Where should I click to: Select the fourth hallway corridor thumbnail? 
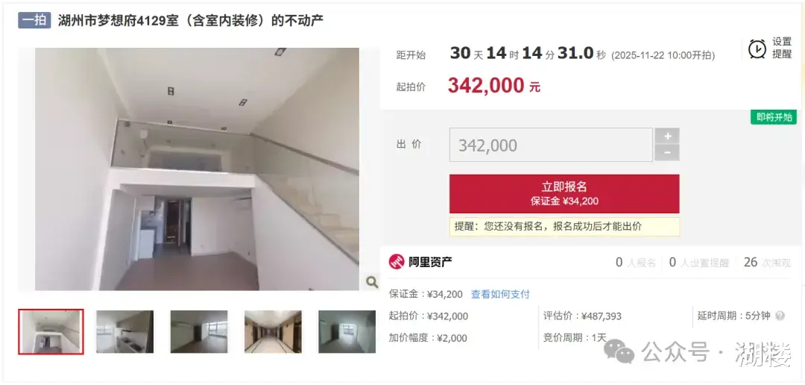click(273, 331)
